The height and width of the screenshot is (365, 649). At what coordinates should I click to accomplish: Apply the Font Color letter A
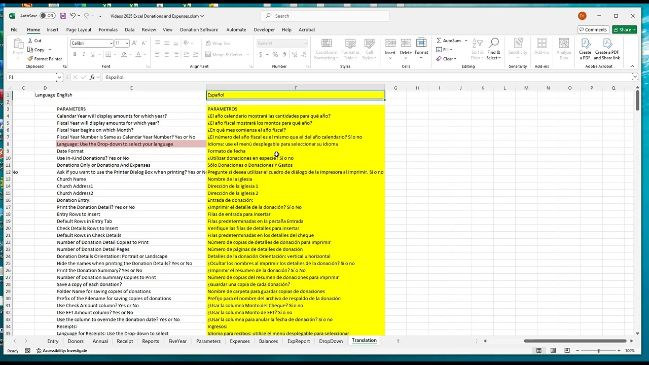coord(138,54)
